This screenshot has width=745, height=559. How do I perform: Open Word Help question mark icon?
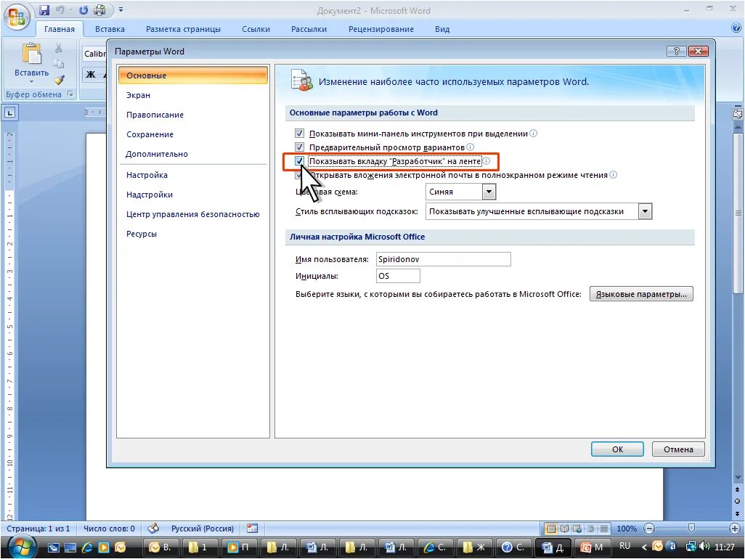coord(736,28)
